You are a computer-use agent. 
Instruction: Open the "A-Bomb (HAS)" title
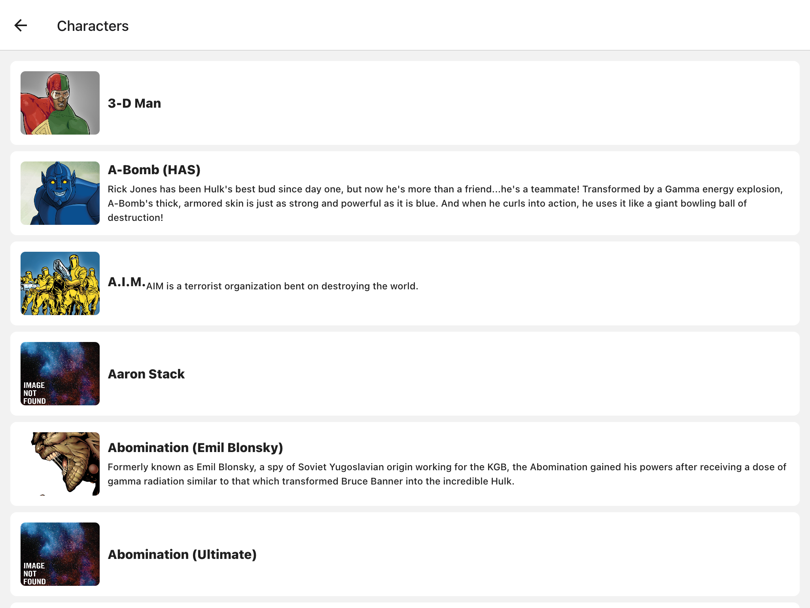point(154,170)
